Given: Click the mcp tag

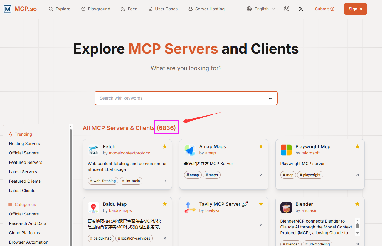Looking at the screenshot, I should tap(288, 175).
